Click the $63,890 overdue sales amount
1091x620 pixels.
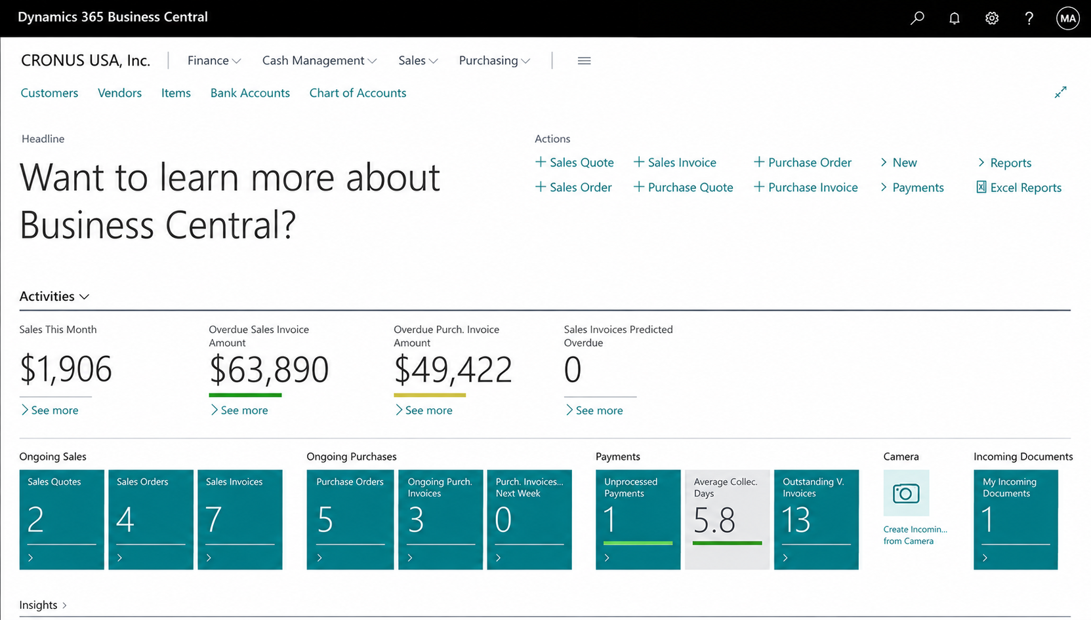click(x=269, y=369)
